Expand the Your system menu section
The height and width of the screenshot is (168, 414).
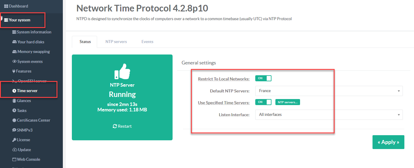tap(20, 20)
